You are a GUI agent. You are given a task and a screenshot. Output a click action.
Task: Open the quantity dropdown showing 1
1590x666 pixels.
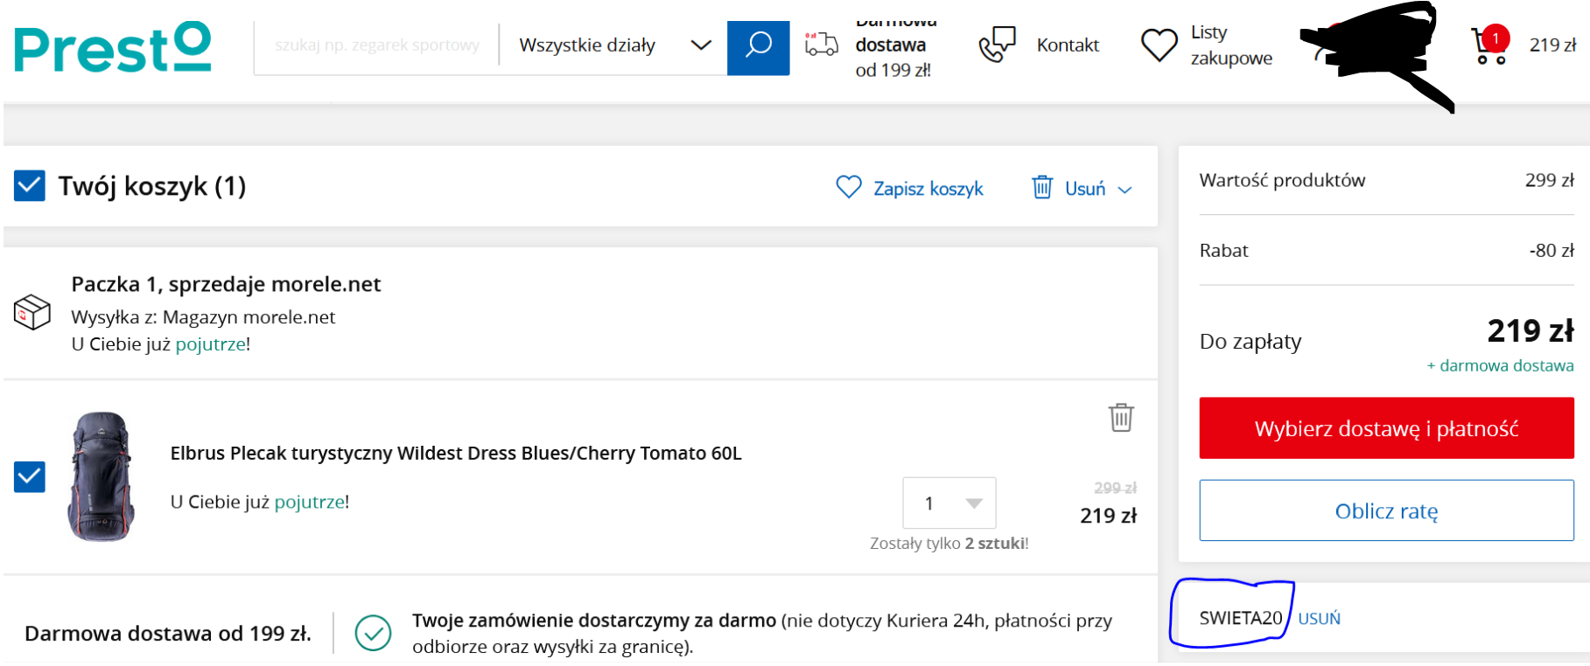(x=949, y=503)
